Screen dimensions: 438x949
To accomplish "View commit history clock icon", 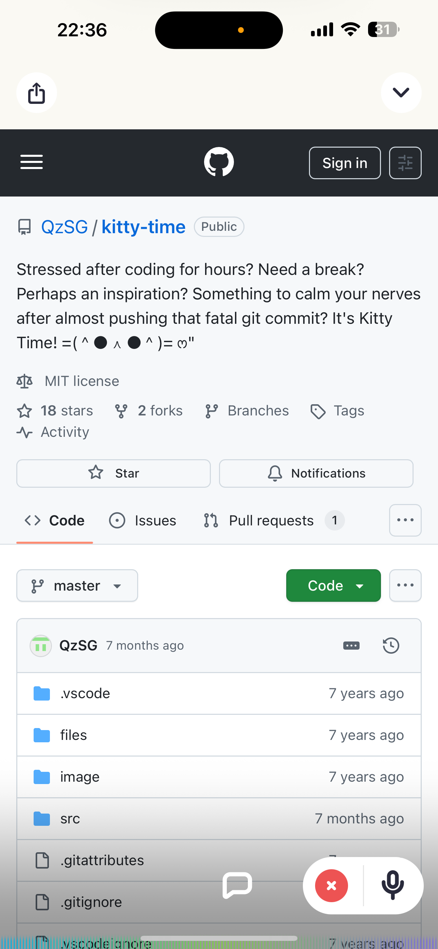I will coord(391,646).
